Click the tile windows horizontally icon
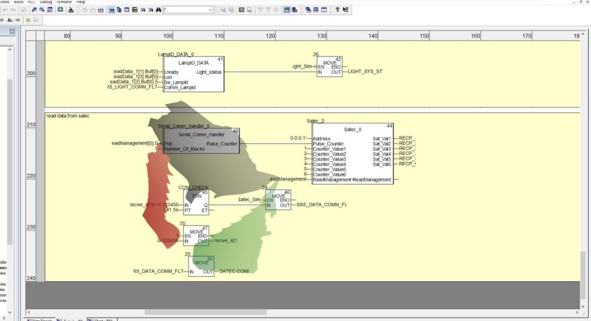The height and width of the screenshot is (321, 591). (x=316, y=10)
